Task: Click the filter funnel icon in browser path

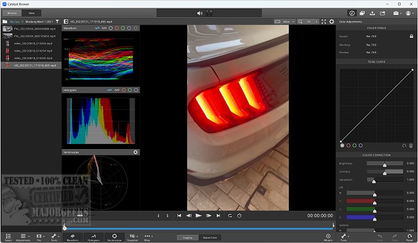Action: click(x=57, y=22)
